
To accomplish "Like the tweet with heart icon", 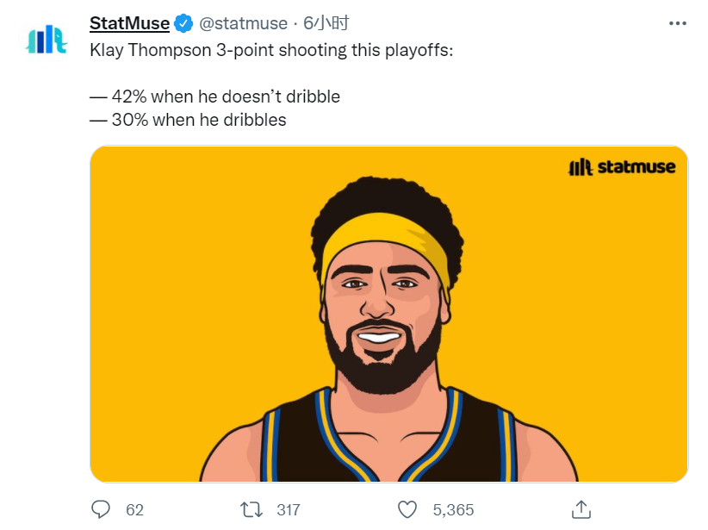I will coord(407,509).
